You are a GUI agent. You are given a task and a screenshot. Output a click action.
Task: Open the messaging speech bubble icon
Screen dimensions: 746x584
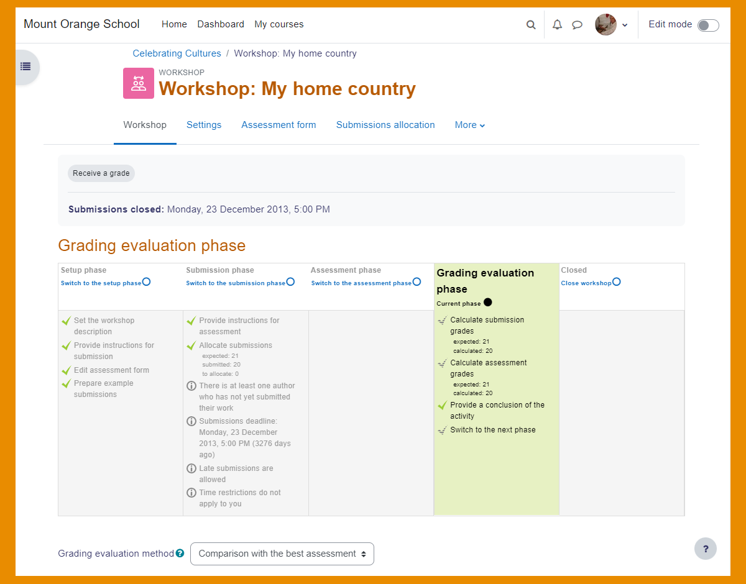[577, 25]
